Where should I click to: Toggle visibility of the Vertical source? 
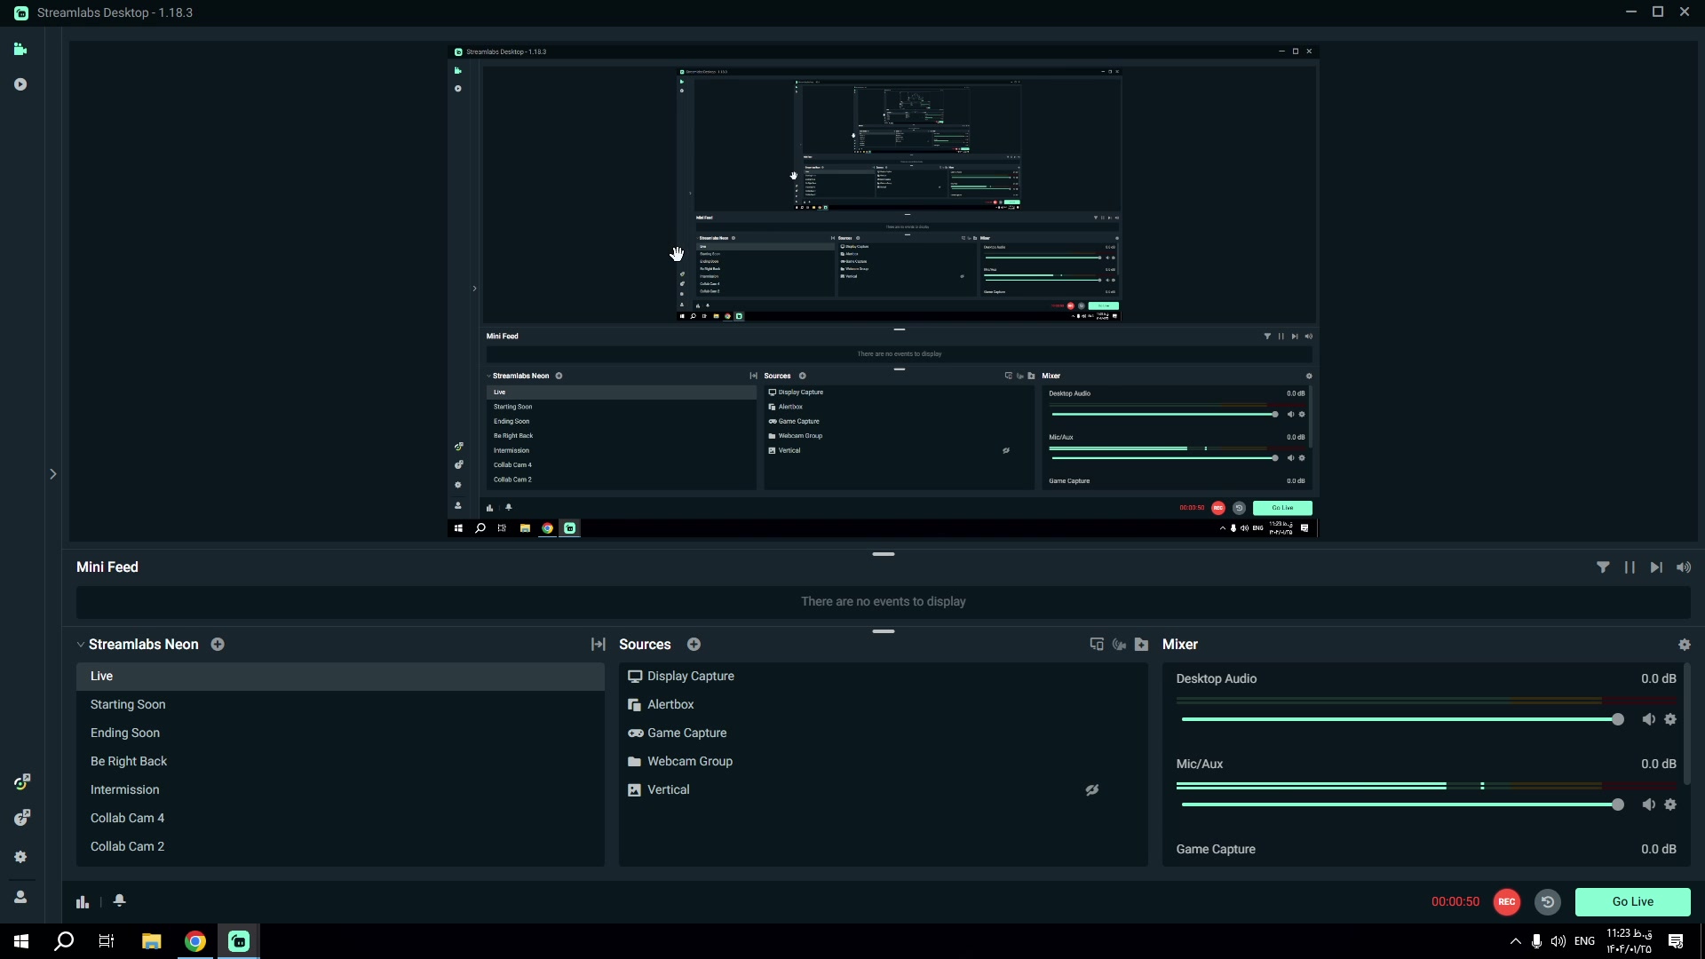[x=1092, y=790]
